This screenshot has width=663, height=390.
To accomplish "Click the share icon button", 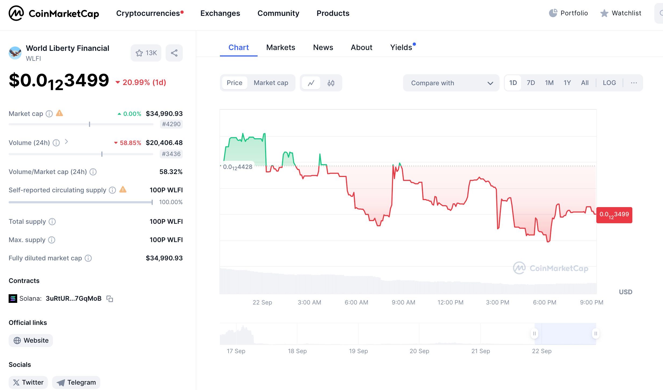I will click(174, 53).
